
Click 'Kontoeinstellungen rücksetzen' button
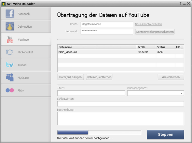click(x=155, y=32)
